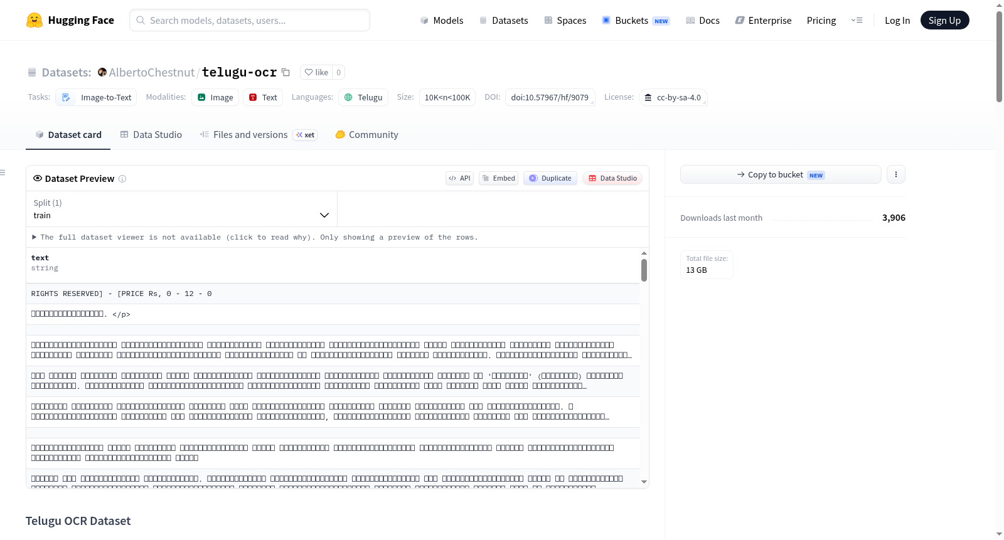1004x540 pixels.
Task: Click the three-dot options button beside Copy to bucket
Action: [896, 174]
